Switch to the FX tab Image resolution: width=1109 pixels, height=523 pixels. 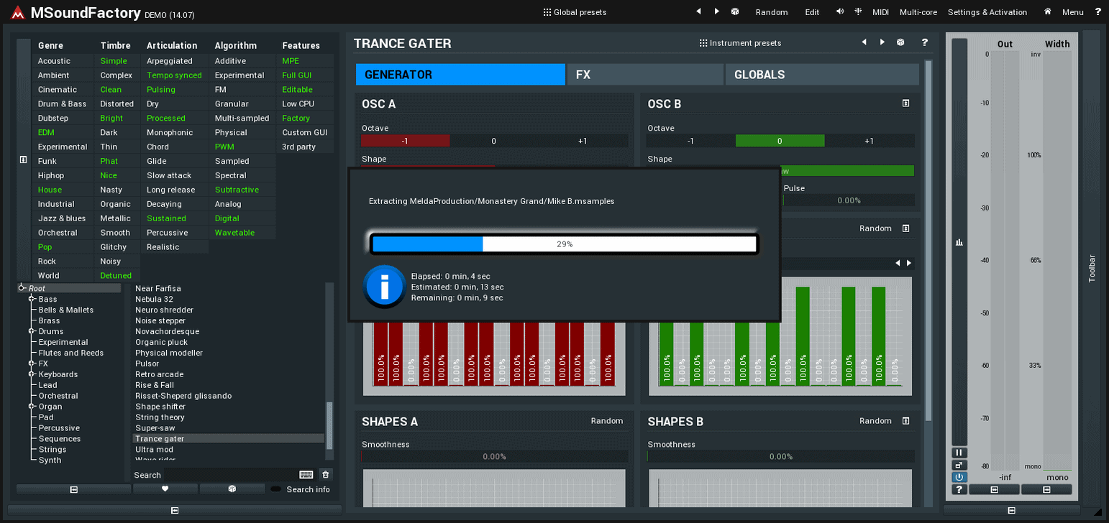click(x=644, y=75)
